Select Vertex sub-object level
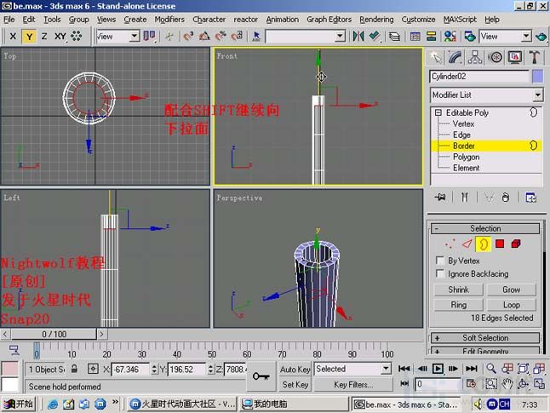This screenshot has width=550, height=413. [x=463, y=123]
